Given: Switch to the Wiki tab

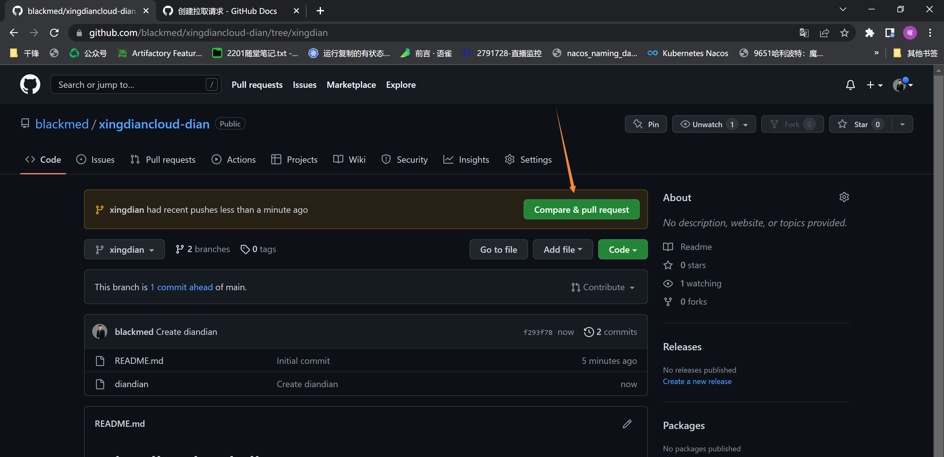Looking at the screenshot, I should pos(349,160).
